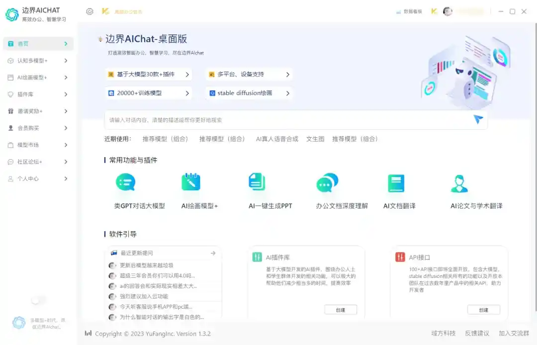Click the 边界AICHAT logo icon
Screen dimensions: 537x345
[x=12, y=15]
